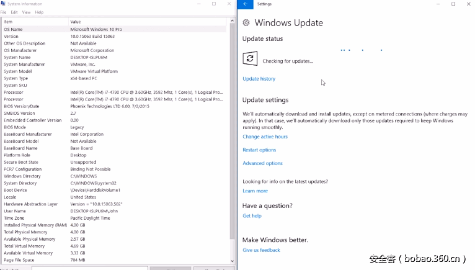
Task: Select the BaseBoard Model row
Action: tap(115, 141)
